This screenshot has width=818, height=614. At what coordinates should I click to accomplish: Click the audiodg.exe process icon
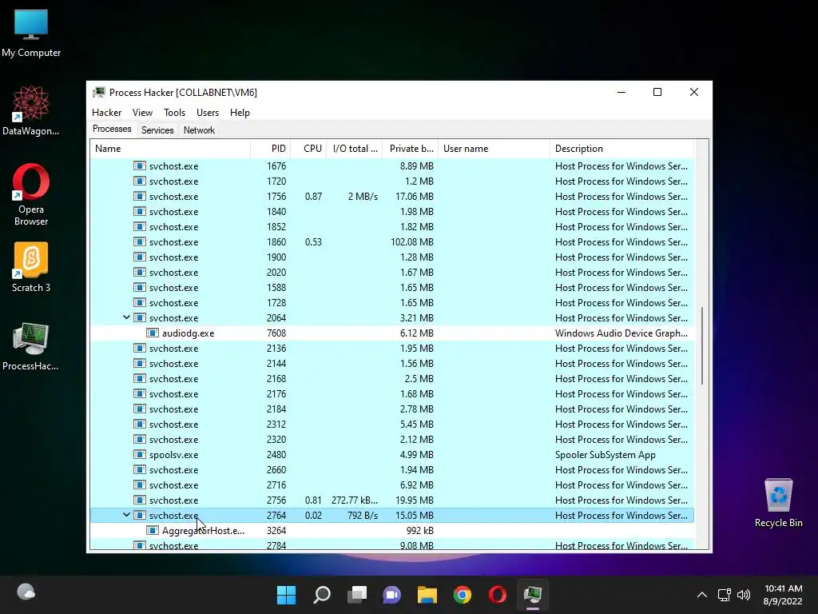153,333
